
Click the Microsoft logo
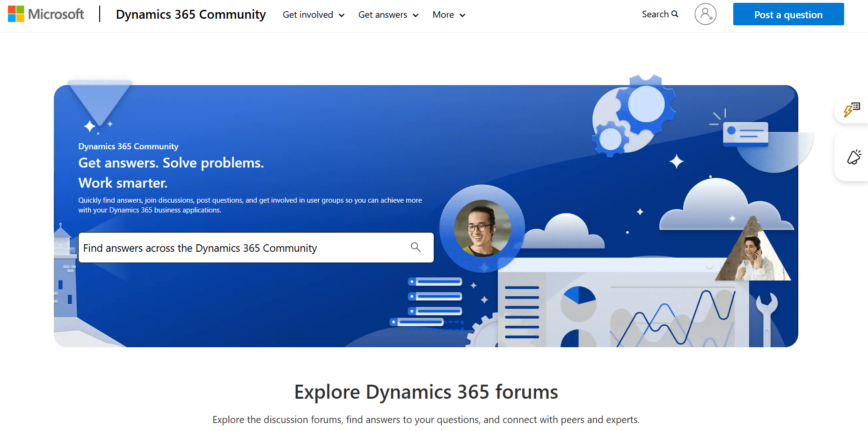click(46, 14)
